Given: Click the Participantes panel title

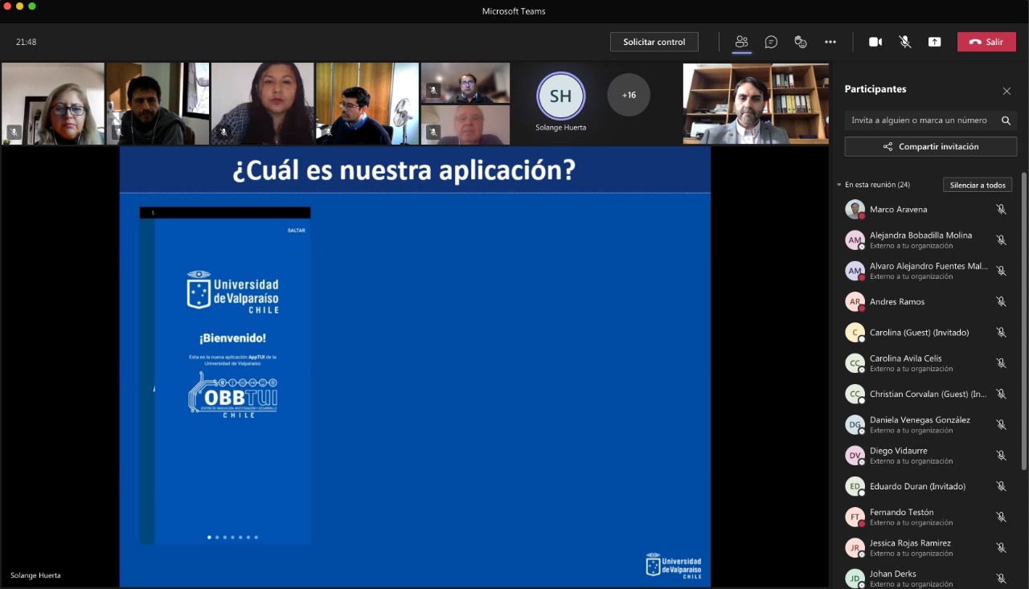Looking at the screenshot, I should (x=875, y=89).
